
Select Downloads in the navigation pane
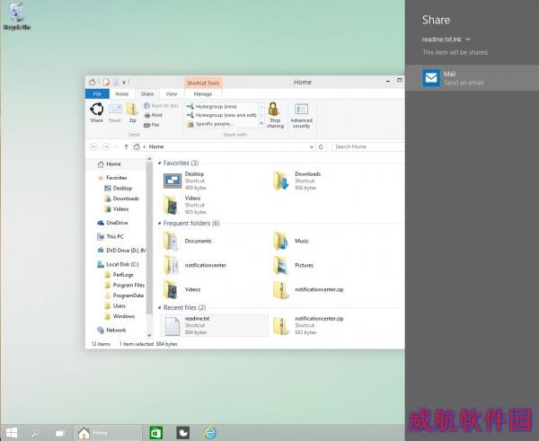pyautogui.click(x=121, y=198)
